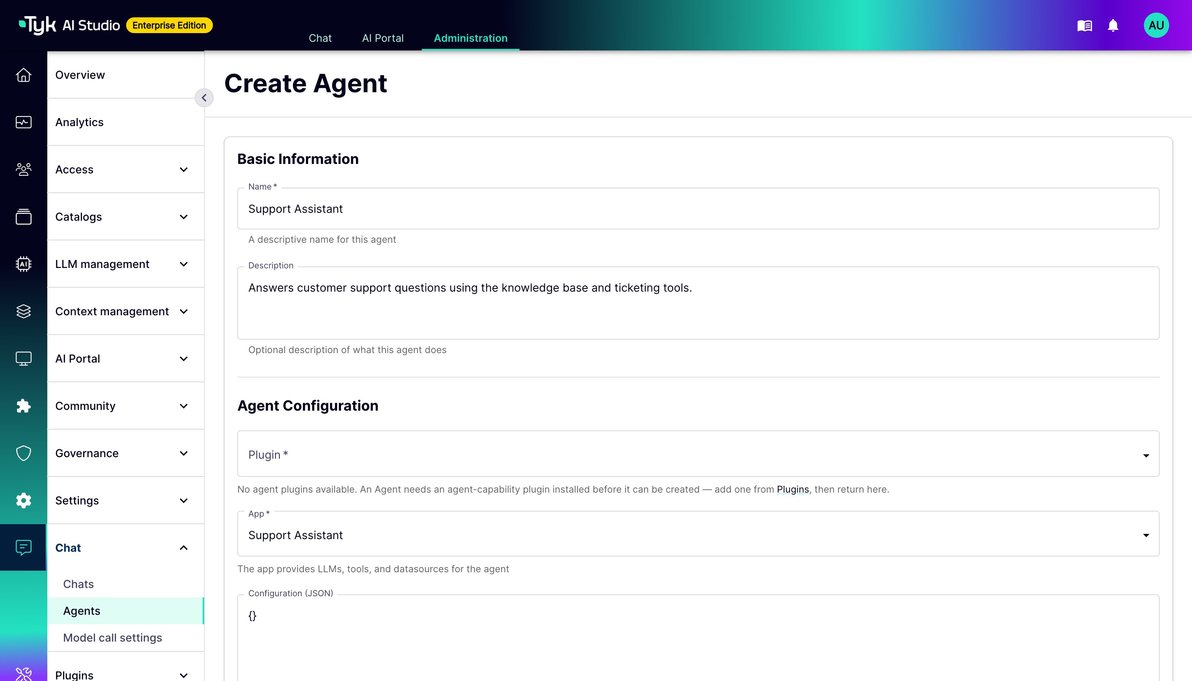Click the AI Portal monitor icon
Viewport: 1192px width, 681px height.
pos(23,358)
